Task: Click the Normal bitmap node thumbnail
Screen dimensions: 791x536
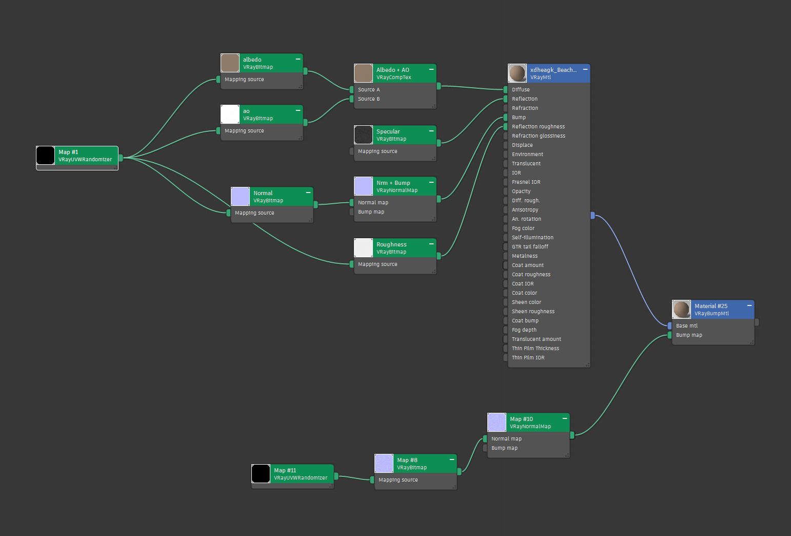Action: pos(240,197)
